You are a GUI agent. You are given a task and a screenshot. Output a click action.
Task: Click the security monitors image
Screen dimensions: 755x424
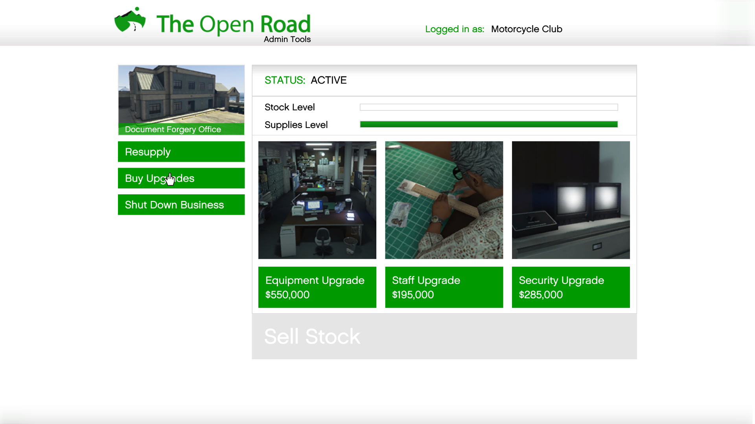point(571,200)
